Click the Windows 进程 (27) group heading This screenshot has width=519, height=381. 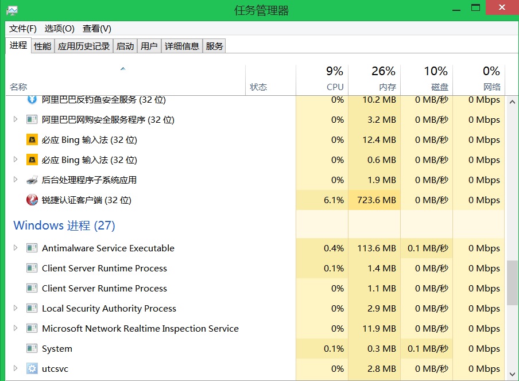[64, 226]
